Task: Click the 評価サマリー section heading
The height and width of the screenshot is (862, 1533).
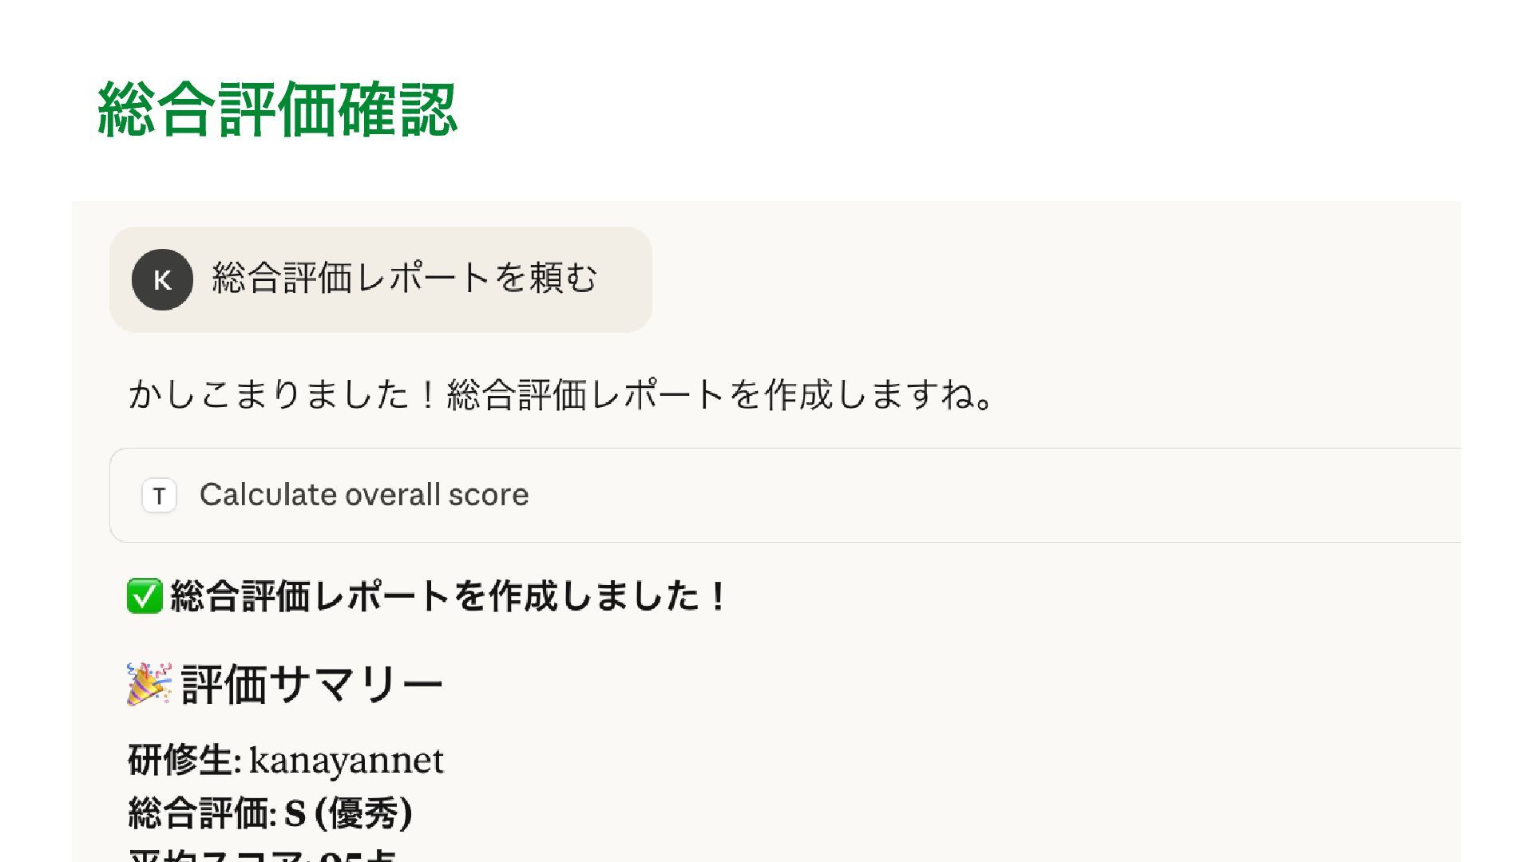Action: [311, 685]
